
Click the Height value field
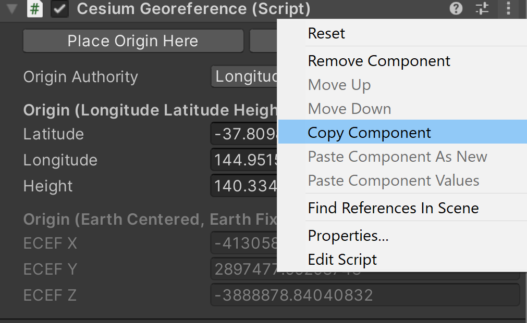pyautogui.click(x=242, y=186)
